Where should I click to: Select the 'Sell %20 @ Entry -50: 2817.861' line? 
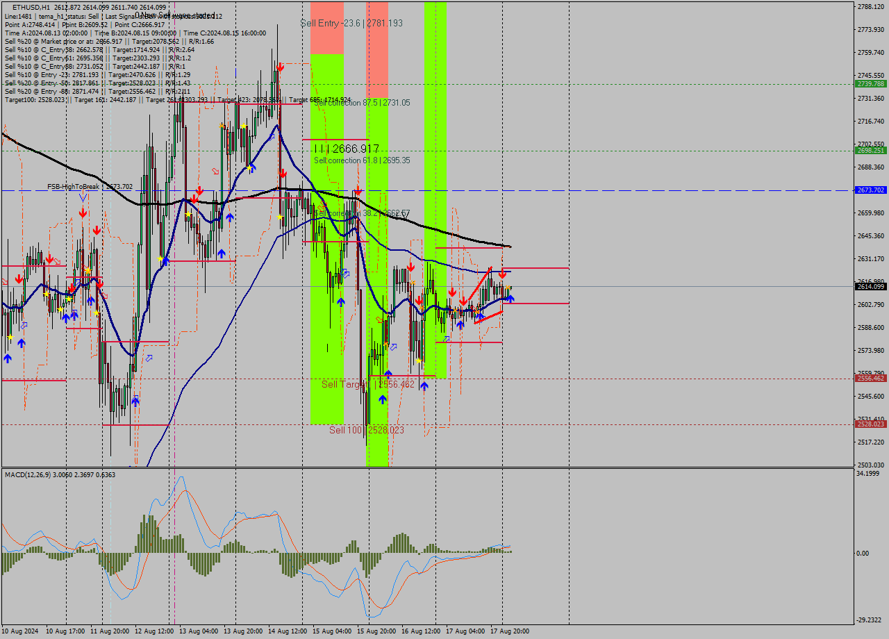[x=97, y=83]
